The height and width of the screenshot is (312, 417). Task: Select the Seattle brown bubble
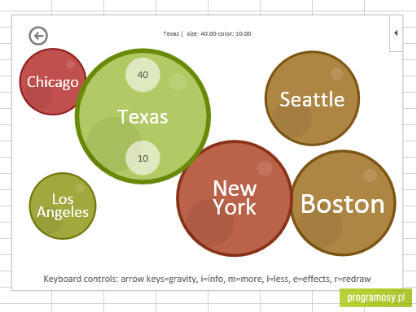click(x=312, y=98)
